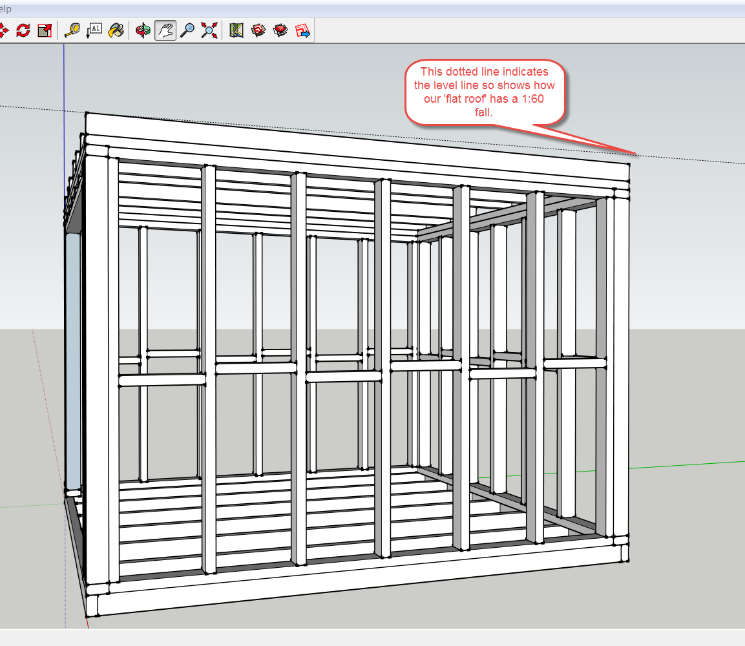
Task: Open the Add Location map icon
Action: [236, 30]
